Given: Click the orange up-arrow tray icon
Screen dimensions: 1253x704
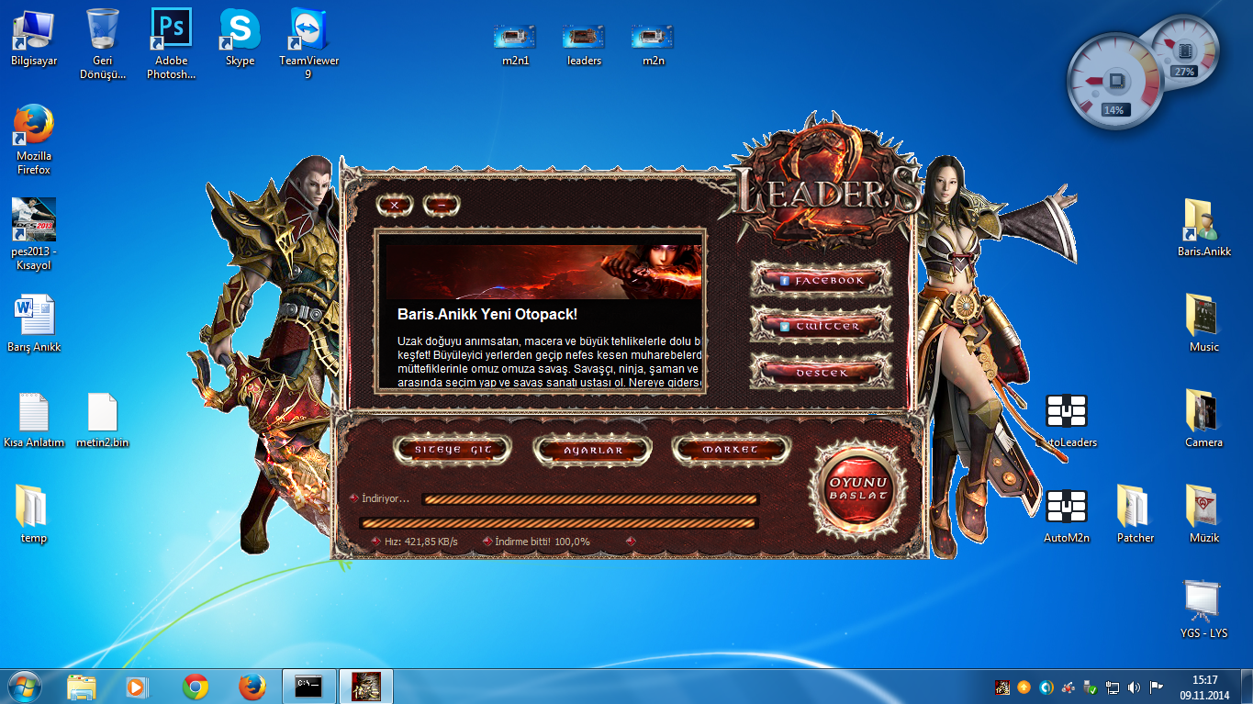Looking at the screenshot, I should pyautogui.click(x=1024, y=687).
